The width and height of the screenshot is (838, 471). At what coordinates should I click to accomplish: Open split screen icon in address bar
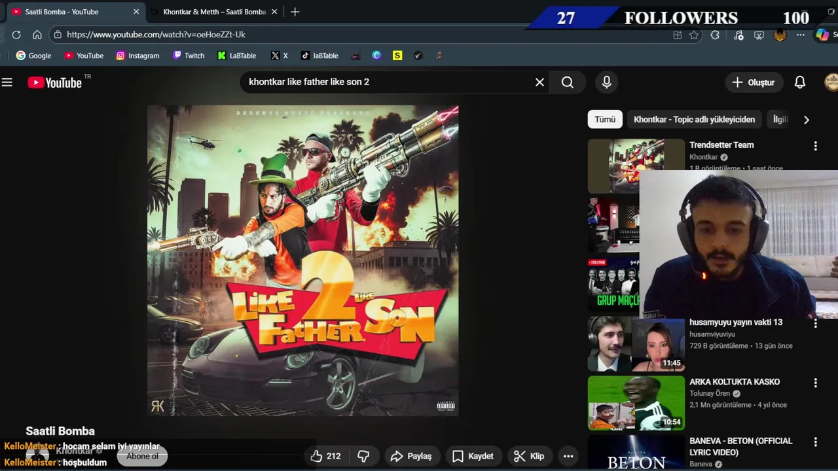point(678,35)
